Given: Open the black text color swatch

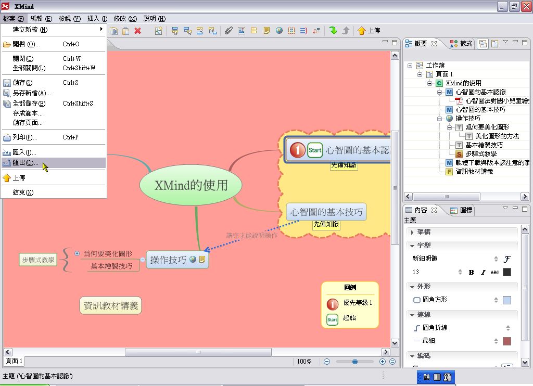Looking at the screenshot, I should (507, 272).
